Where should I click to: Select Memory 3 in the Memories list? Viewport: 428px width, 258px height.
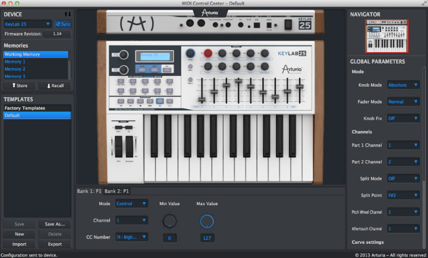point(36,77)
